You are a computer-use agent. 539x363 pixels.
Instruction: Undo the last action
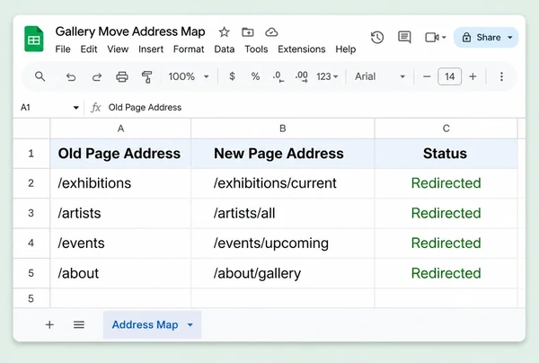[71, 76]
